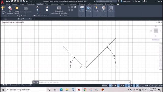Expand the Estilo... panel arrow

[104, 16]
